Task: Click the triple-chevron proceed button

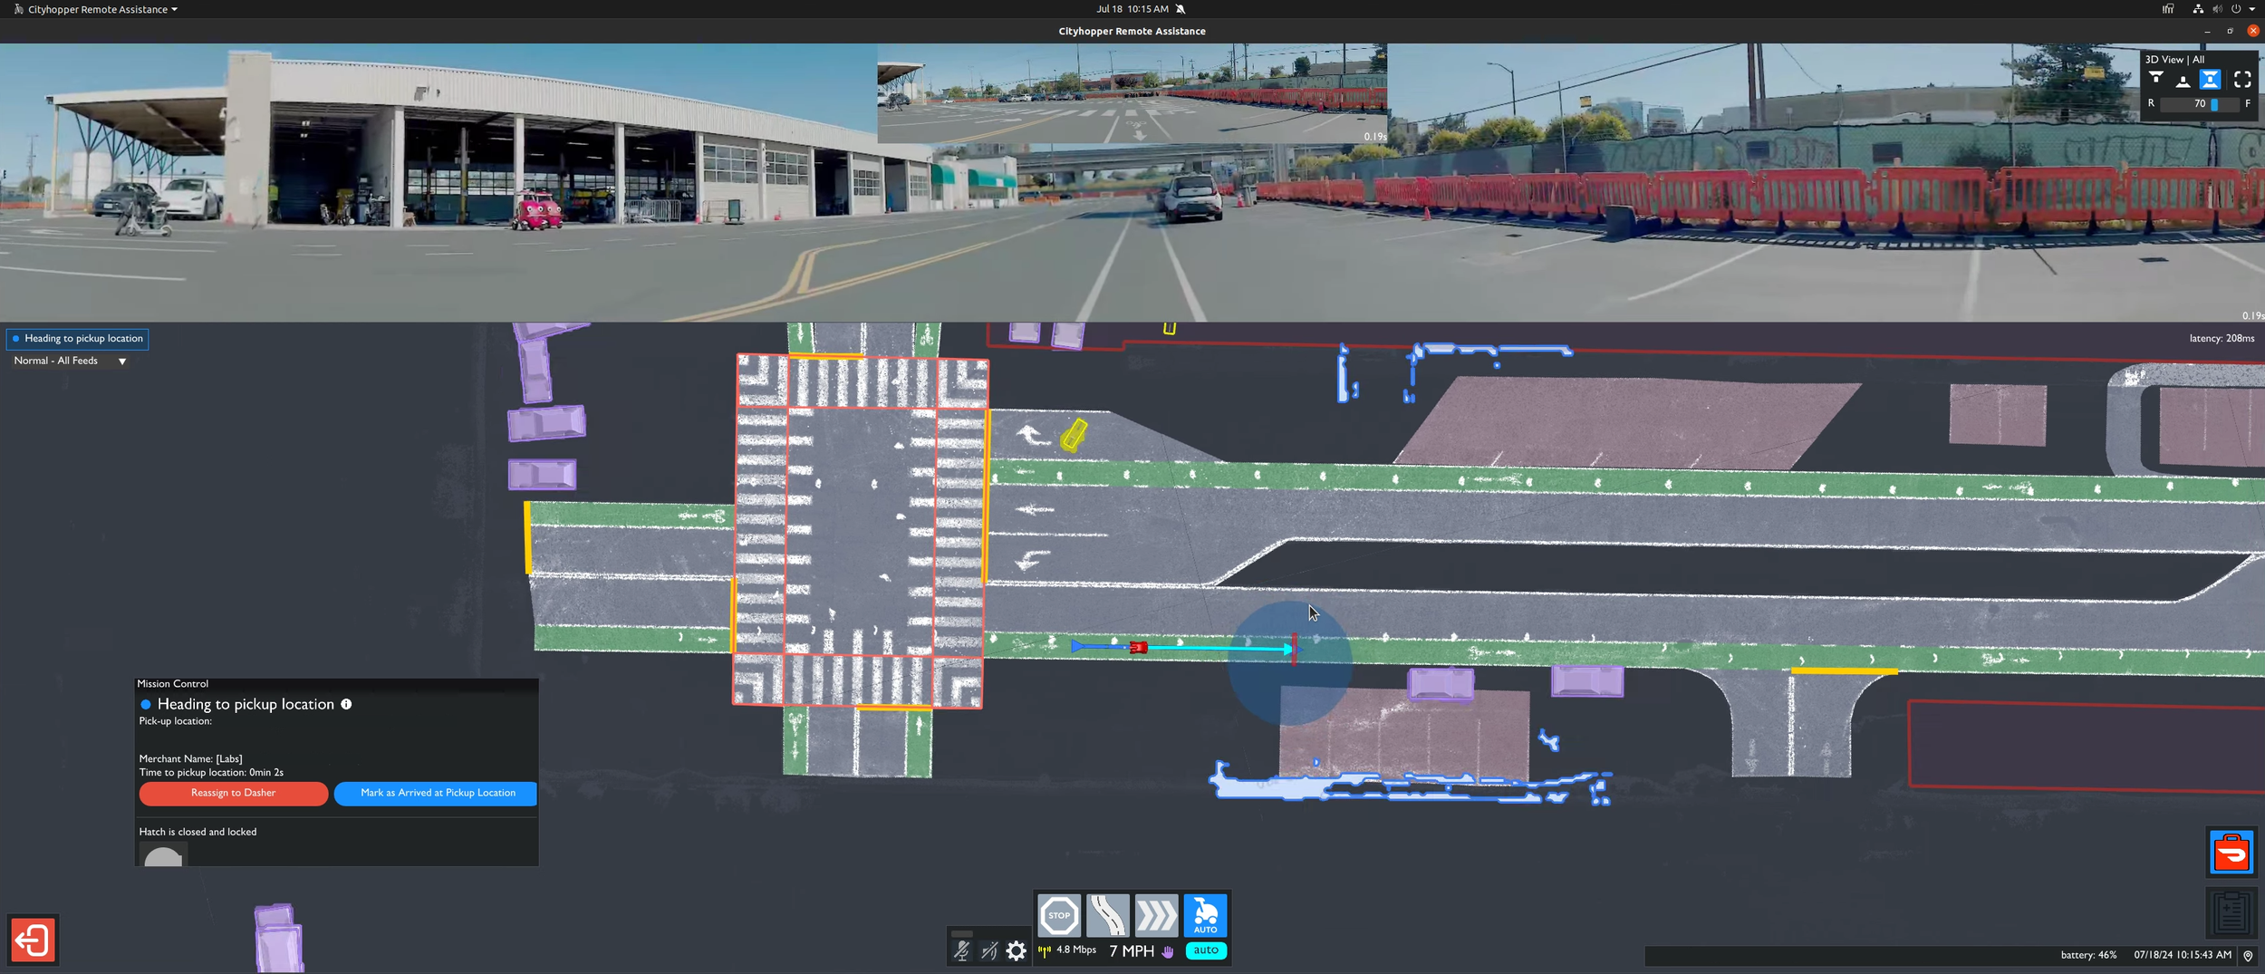Action: [x=1156, y=915]
